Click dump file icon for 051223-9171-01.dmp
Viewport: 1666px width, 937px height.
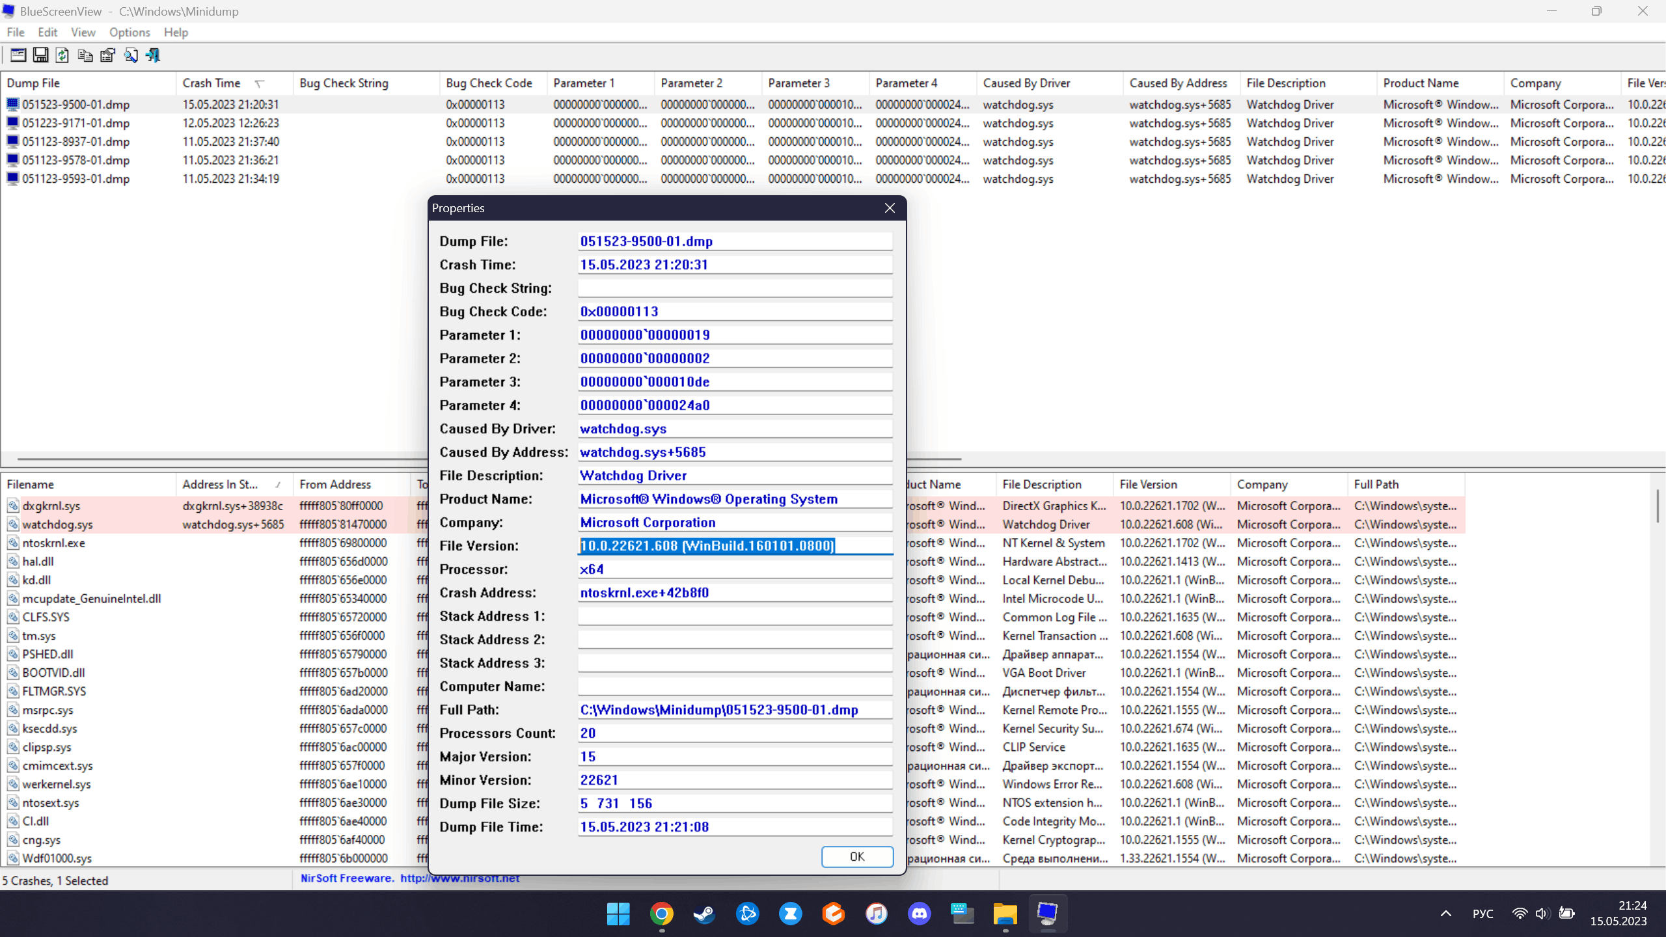point(12,123)
